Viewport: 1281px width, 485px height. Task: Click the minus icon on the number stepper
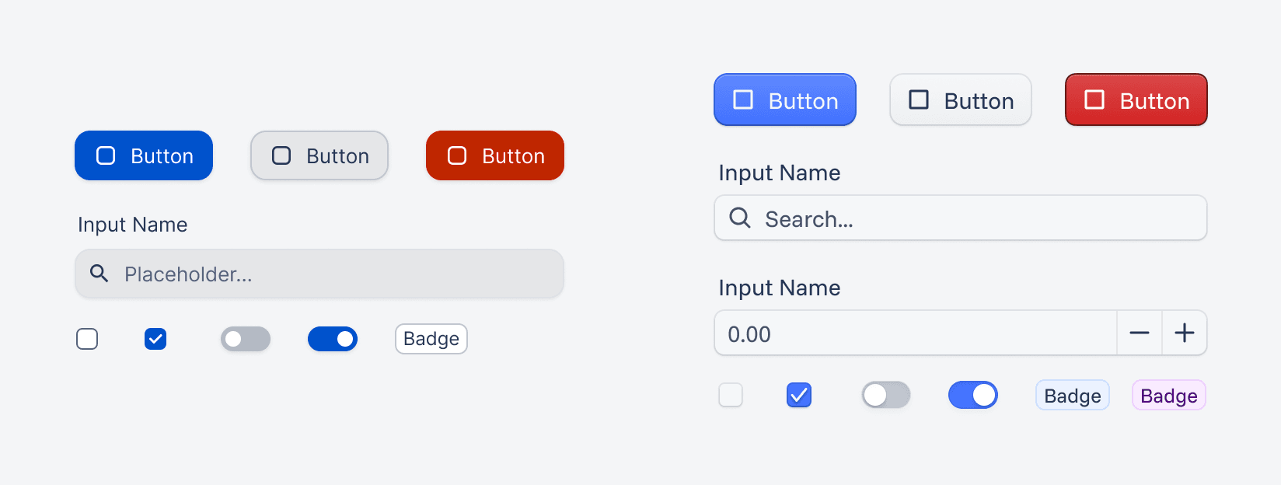click(1140, 333)
